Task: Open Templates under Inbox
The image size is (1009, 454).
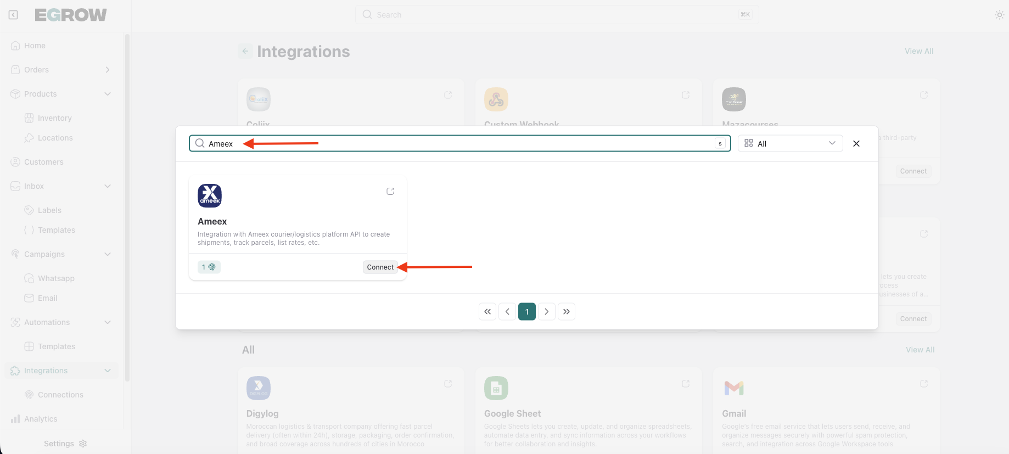Action: tap(56, 230)
